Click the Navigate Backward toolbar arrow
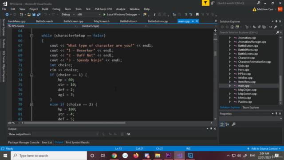284x160 pixels. 7,15
